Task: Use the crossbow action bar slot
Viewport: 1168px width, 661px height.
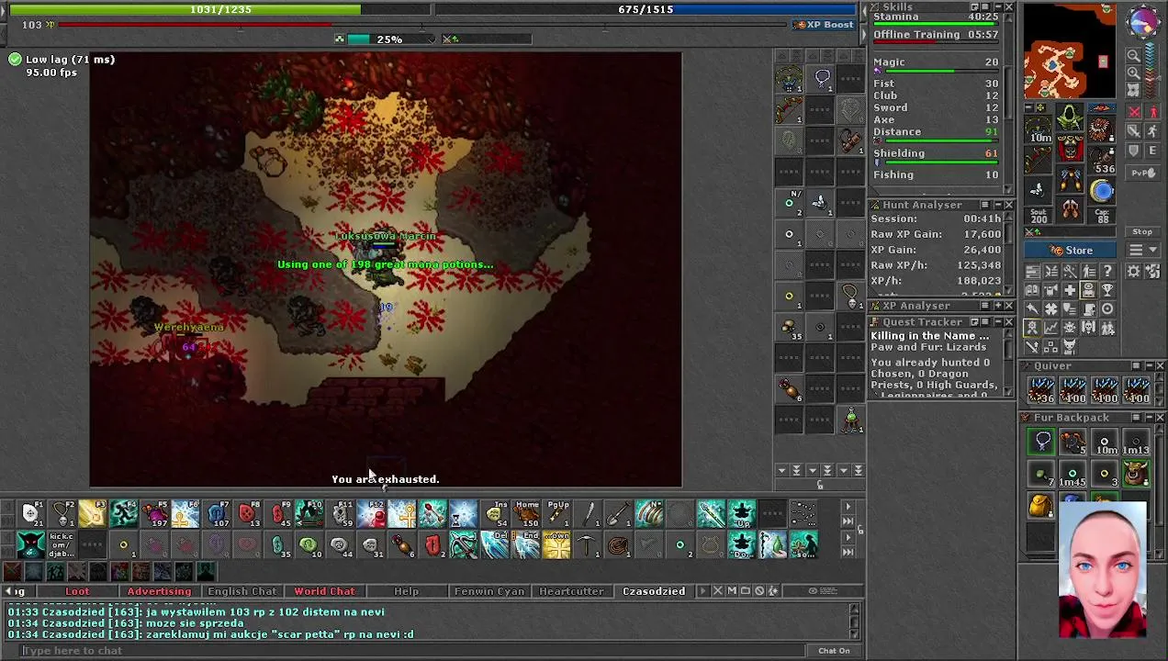Action: click(x=463, y=544)
